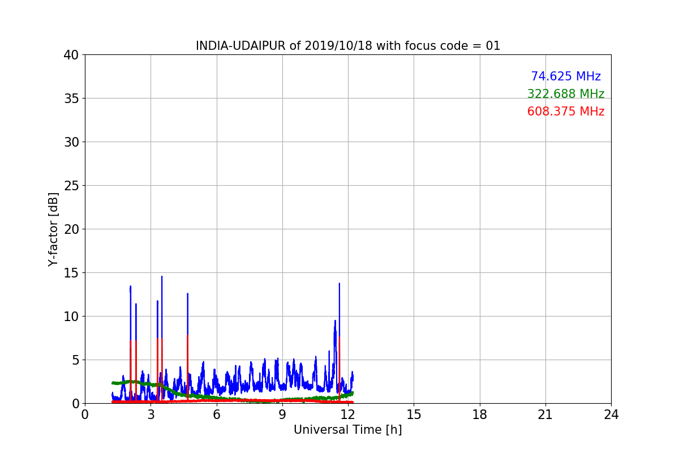The height and width of the screenshot is (453, 679).
Task: Click the y-axis tick label 35
Action: click(71, 99)
